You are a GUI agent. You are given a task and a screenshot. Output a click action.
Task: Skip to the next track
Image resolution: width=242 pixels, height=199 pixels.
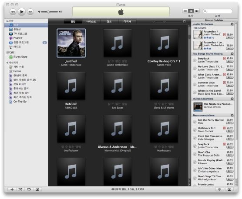(30, 12)
